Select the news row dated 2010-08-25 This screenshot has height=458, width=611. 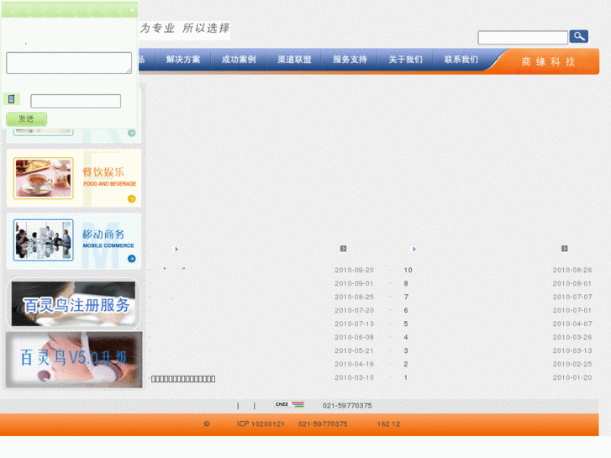tap(261, 297)
